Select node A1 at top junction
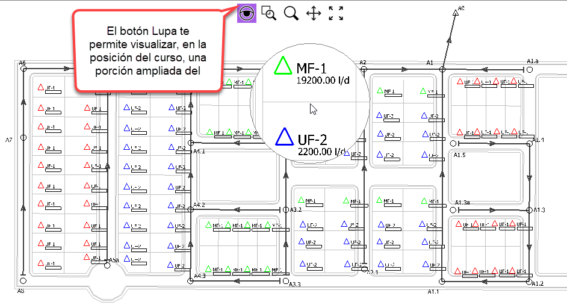The width and height of the screenshot is (567, 305). (442, 69)
